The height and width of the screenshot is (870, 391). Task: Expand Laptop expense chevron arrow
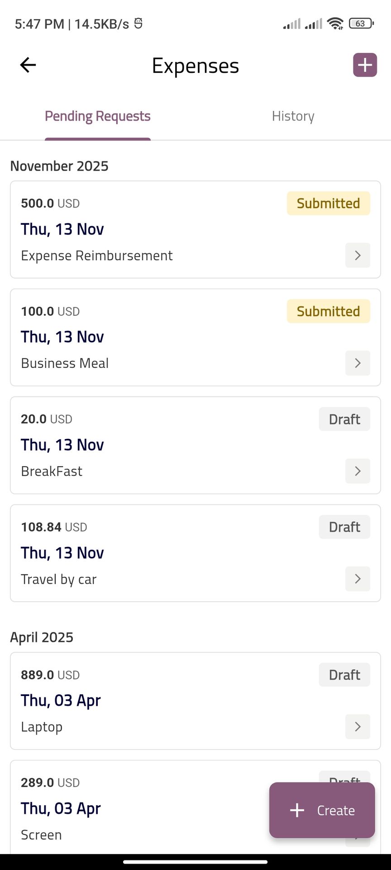358,727
